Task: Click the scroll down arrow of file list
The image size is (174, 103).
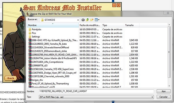Action: pos(169,86)
